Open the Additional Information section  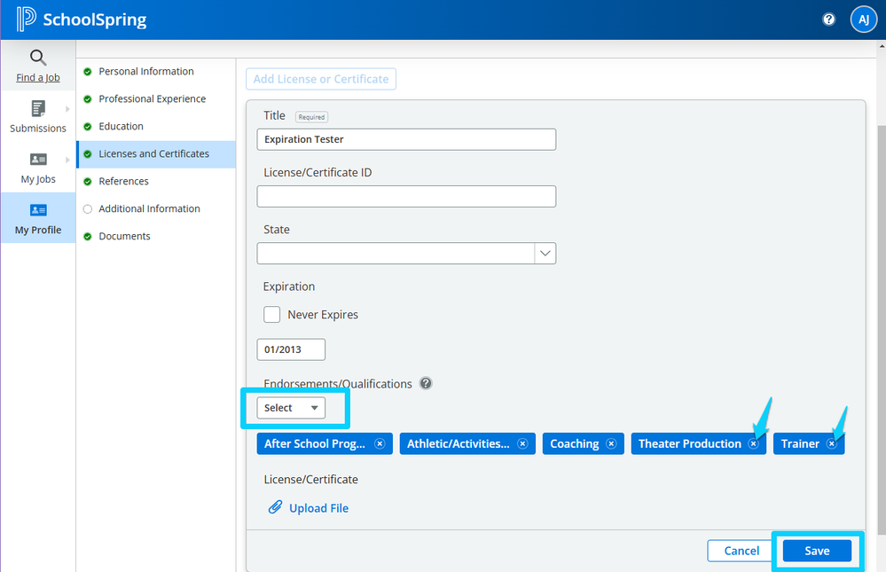click(149, 208)
